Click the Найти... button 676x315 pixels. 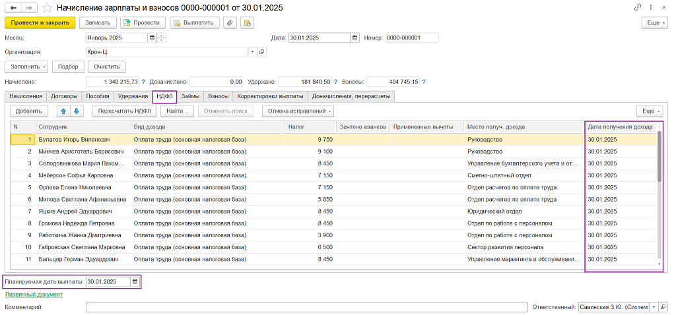click(x=177, y=111)
